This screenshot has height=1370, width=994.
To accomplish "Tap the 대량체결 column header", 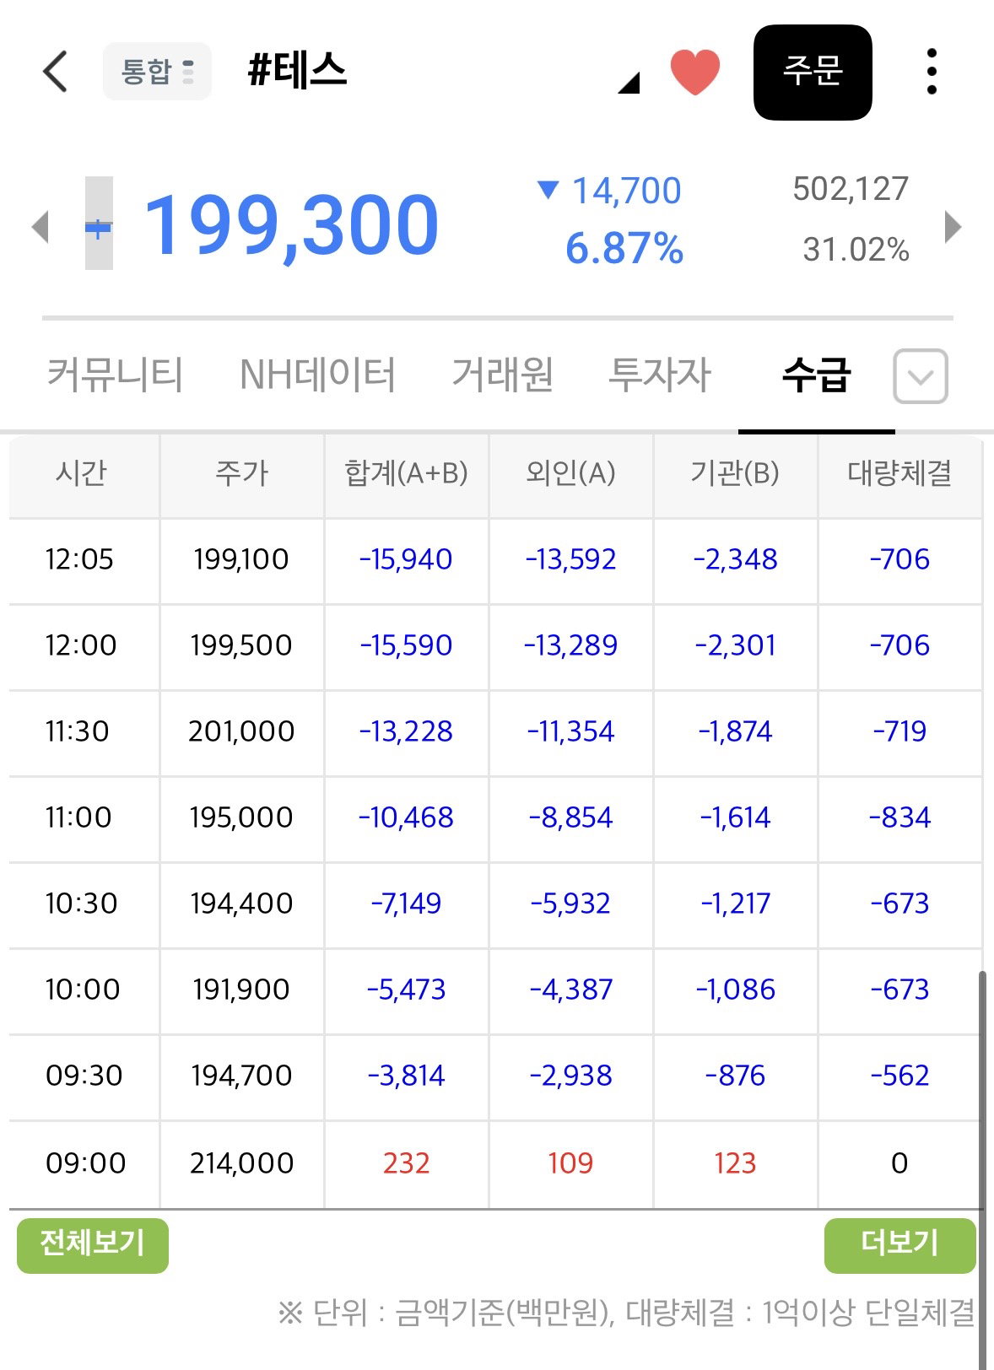I will (899, 473).
